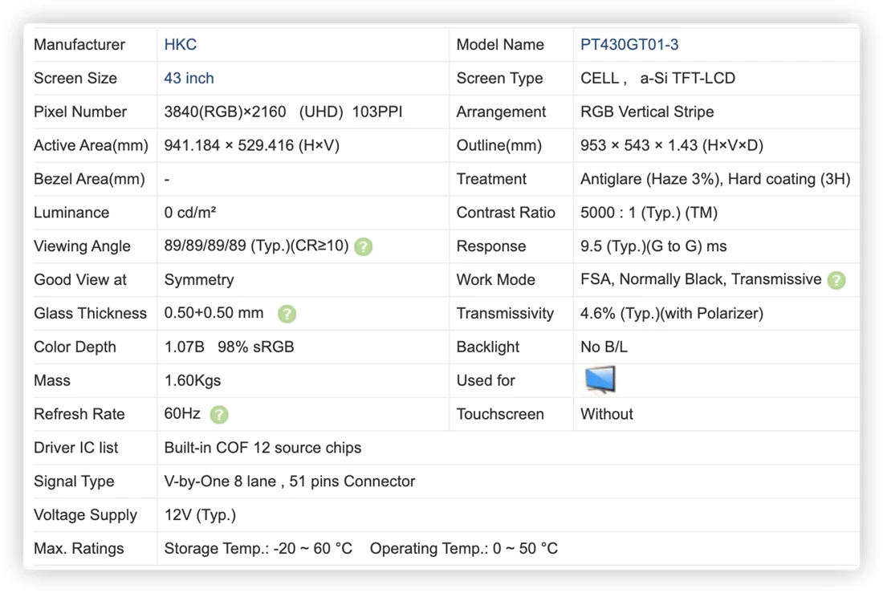This screenshot has width=883, height=593.
Task: Click the Storage Temp max ratings text
Action: [x=258, y=549]
